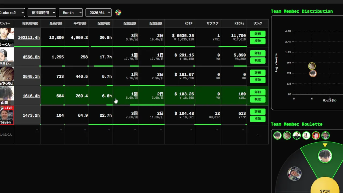Click the Team Member Roulette heading

click(x=297, y=124)
